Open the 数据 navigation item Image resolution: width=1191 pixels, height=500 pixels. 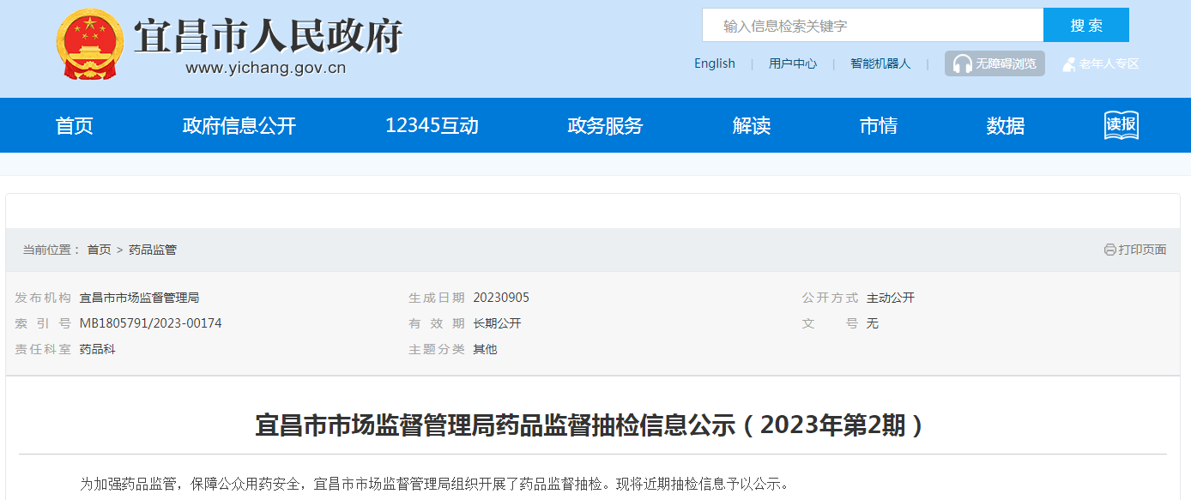click(x=1005, y=126)
